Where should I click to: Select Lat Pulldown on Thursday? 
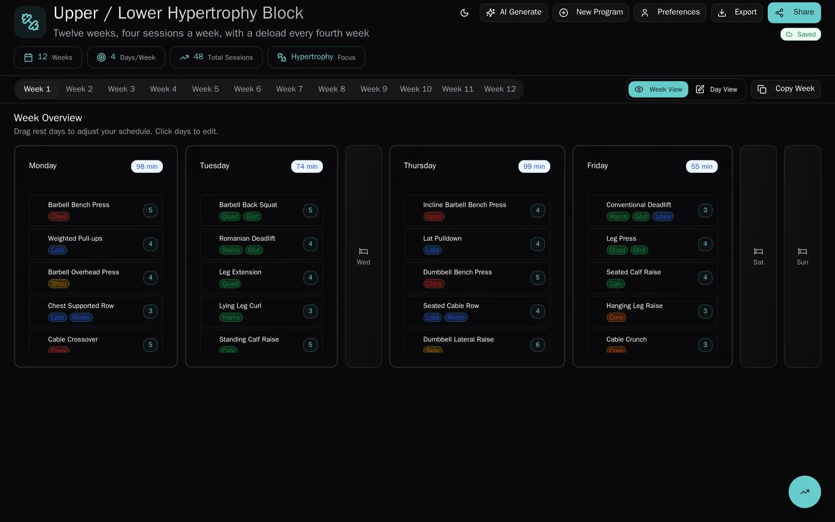(477, 244)
